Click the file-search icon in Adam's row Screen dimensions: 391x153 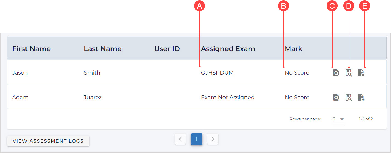(x=336, y=97)
